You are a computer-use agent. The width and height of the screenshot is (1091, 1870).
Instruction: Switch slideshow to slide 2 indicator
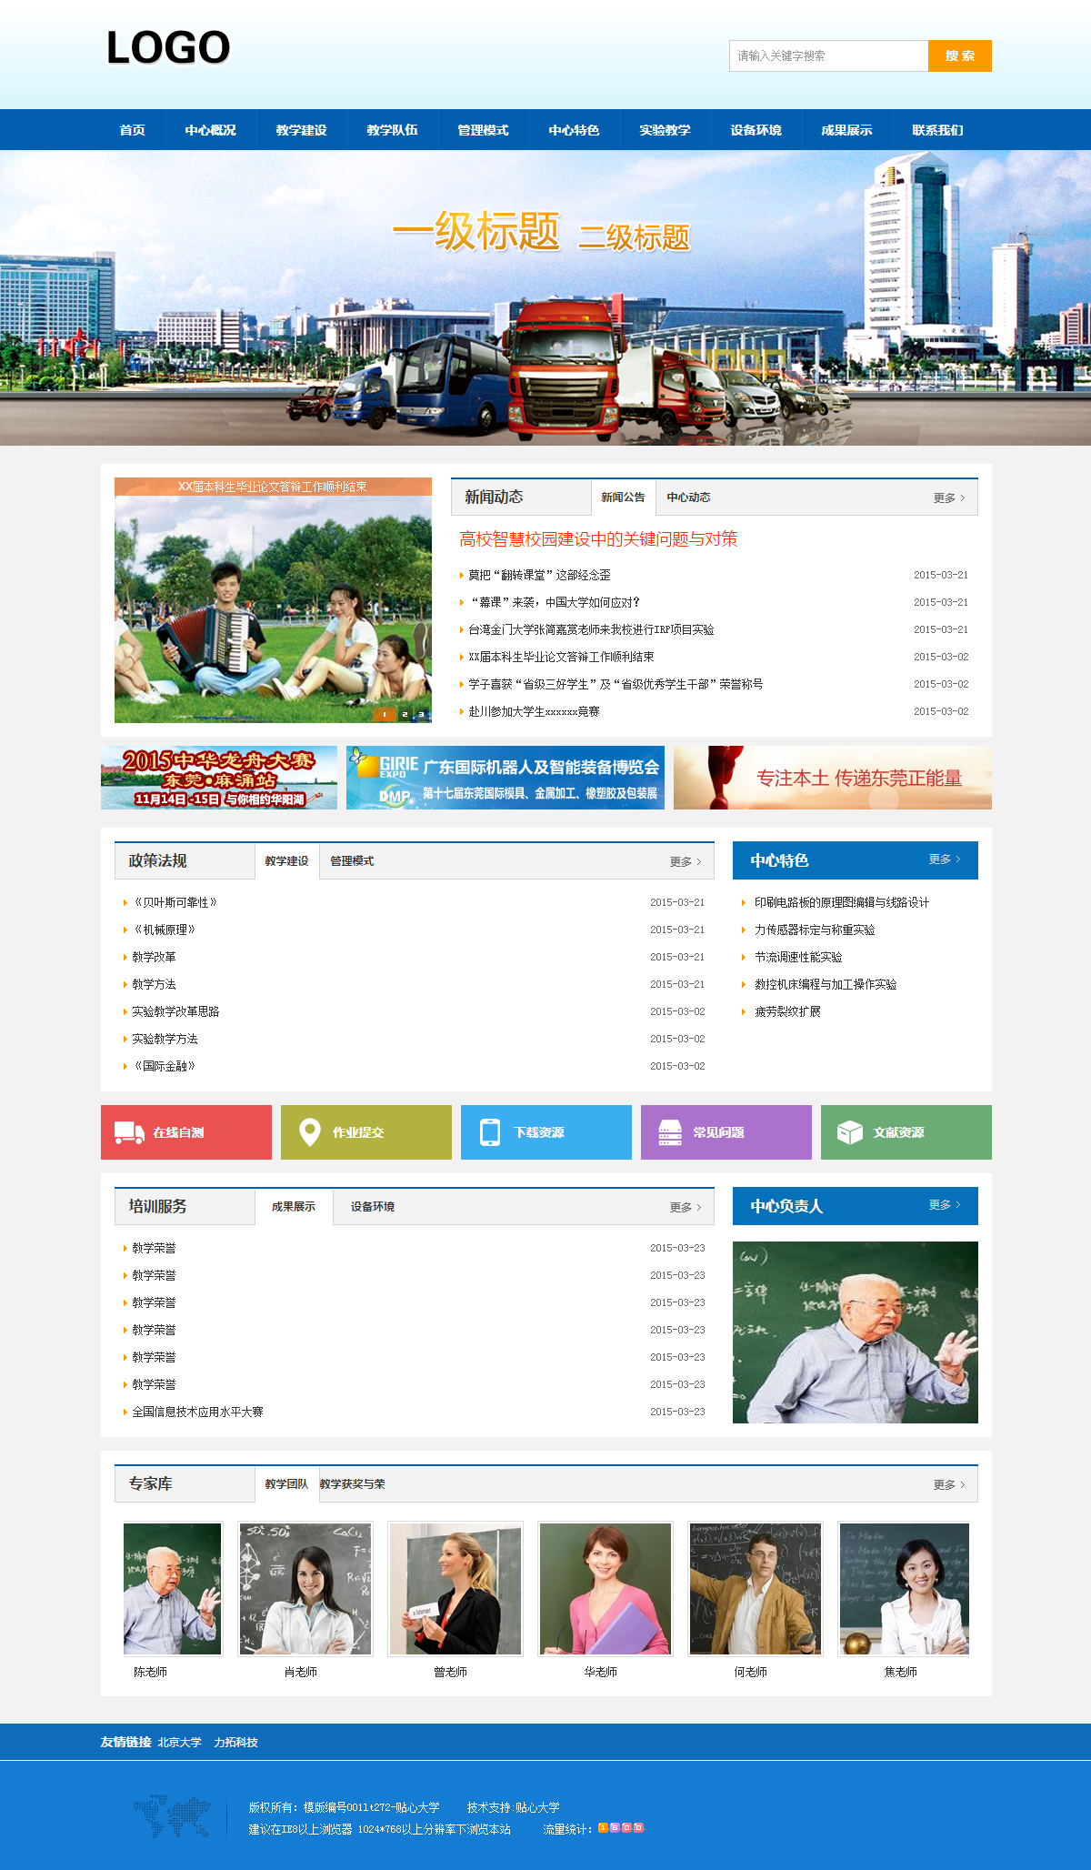click(x=405, y=715)
